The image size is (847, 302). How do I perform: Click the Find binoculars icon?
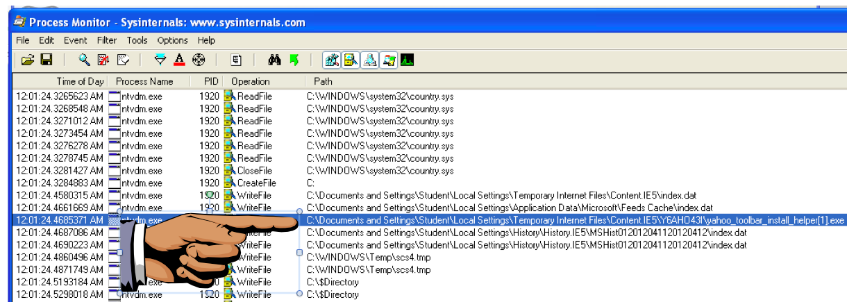[x=274, y=60]
